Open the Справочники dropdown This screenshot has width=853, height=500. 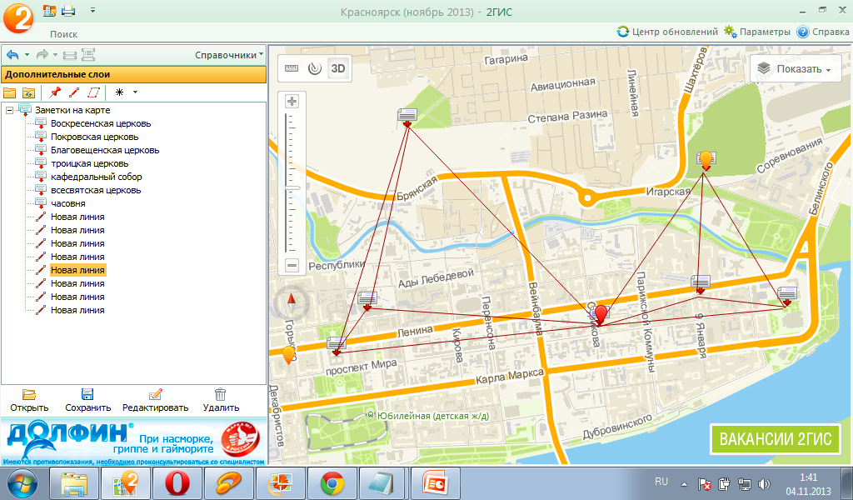tap(229, 55)
